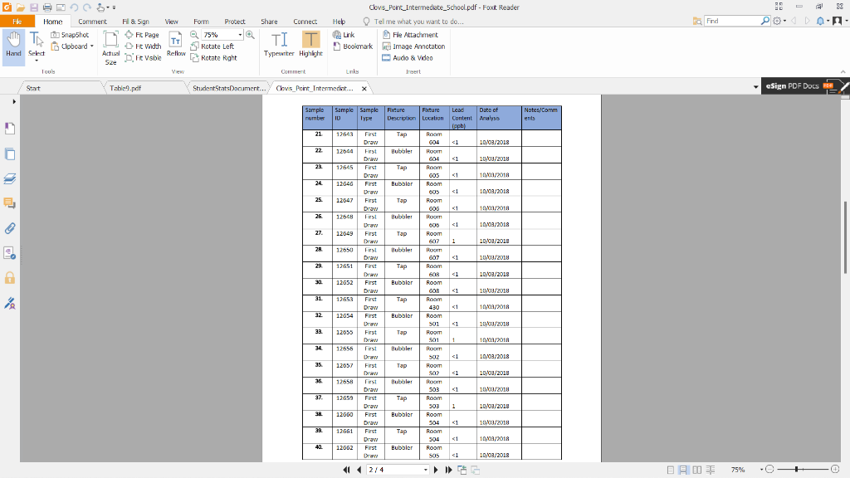The width and height of the screenshot is (850, 478).
Task: Toggle Reflow view for the document
Action: (x=176, y=41)
